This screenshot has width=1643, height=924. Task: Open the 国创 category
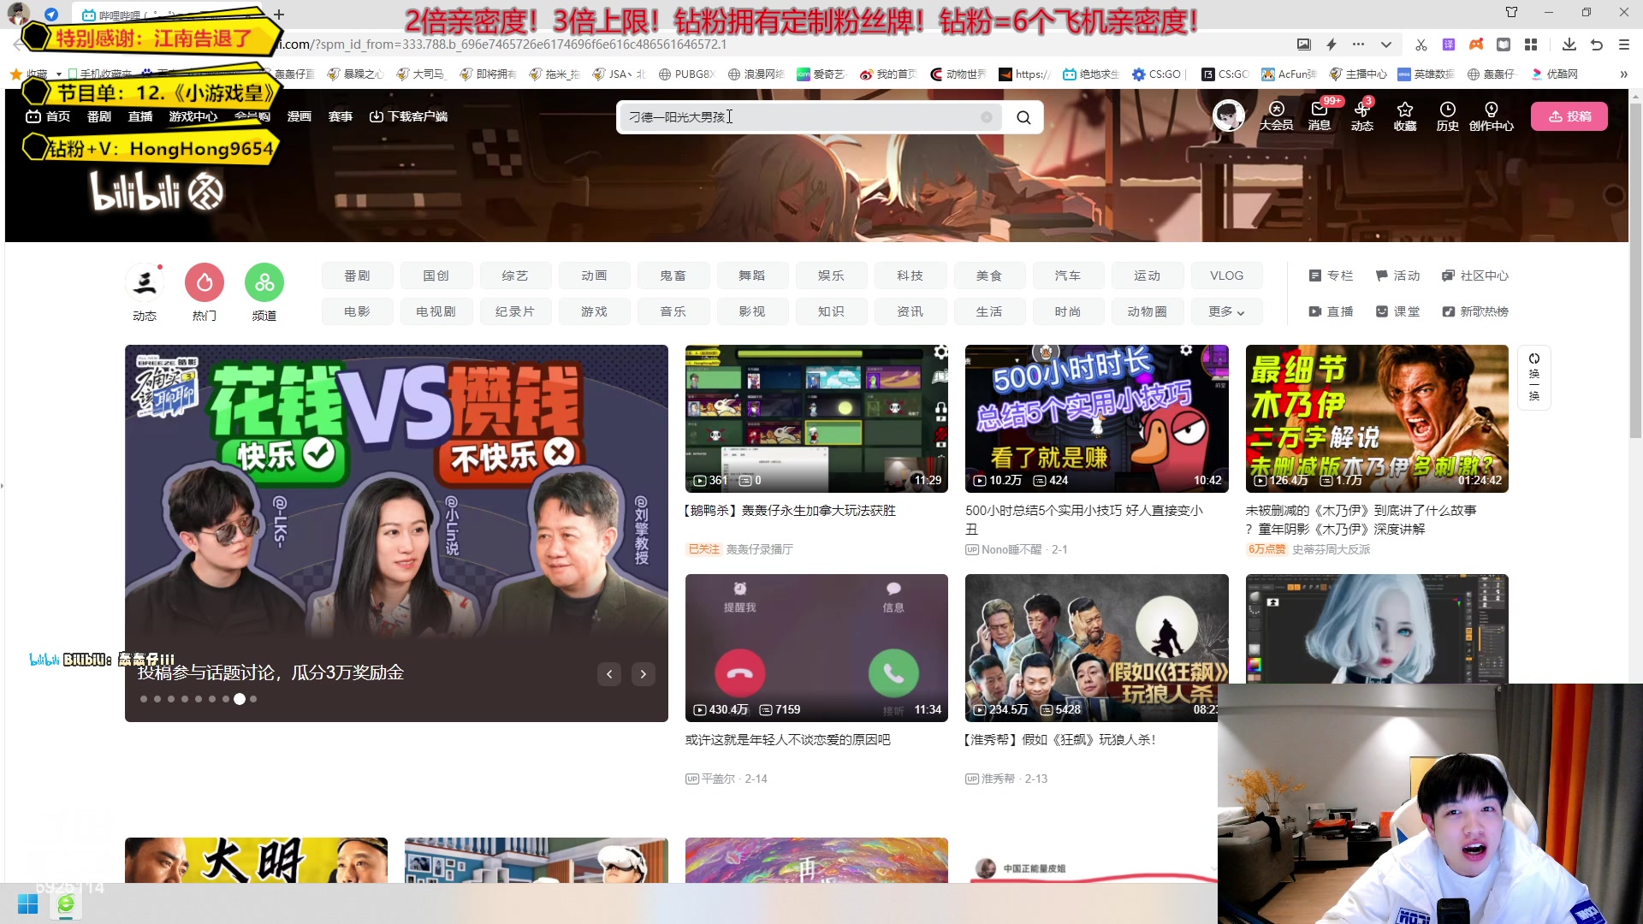436,275
